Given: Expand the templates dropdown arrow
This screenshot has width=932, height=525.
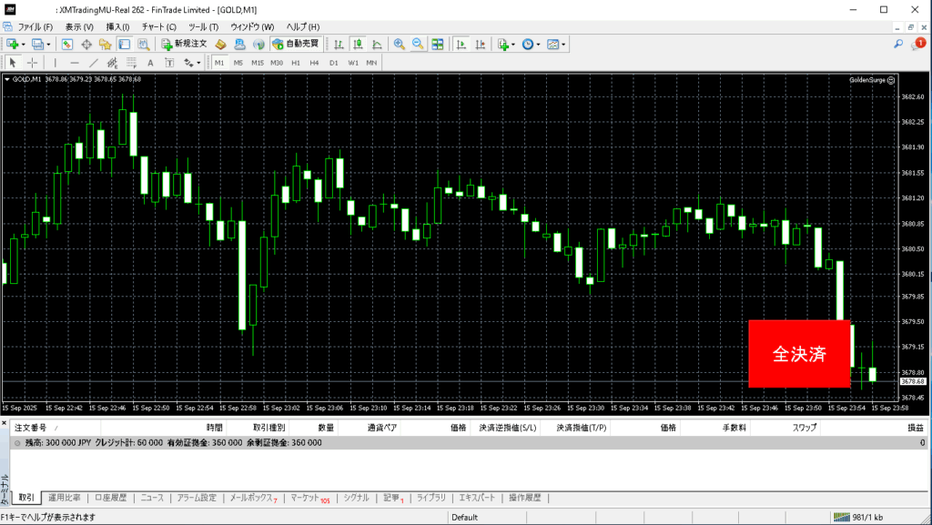Looking at the screenshot, I should tap(564, 44).
